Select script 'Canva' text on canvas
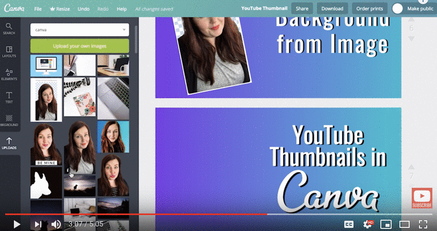Viewport: 437px width, 231px height. click(328, 191)
